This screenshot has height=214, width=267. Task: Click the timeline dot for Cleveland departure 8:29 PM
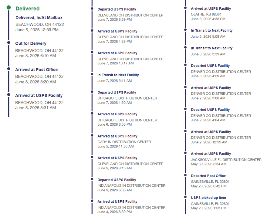(92, 8)
